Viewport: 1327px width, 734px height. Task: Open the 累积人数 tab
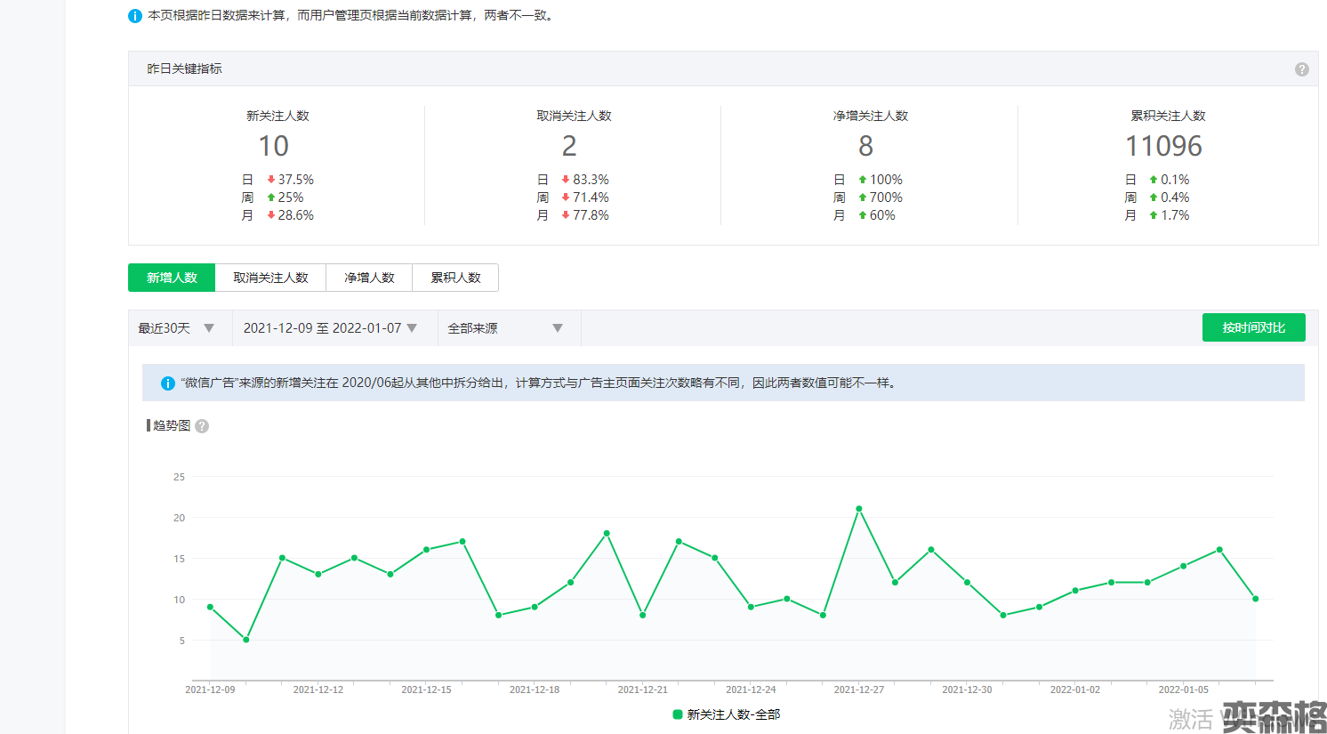455,278
